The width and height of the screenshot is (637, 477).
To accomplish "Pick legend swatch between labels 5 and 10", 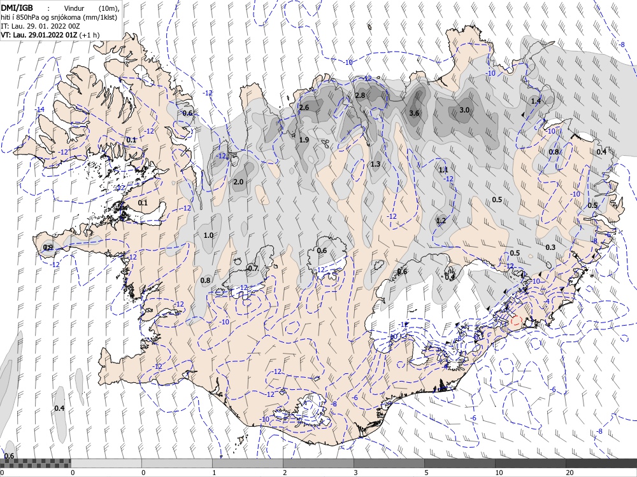I will (x=459, y=463).
